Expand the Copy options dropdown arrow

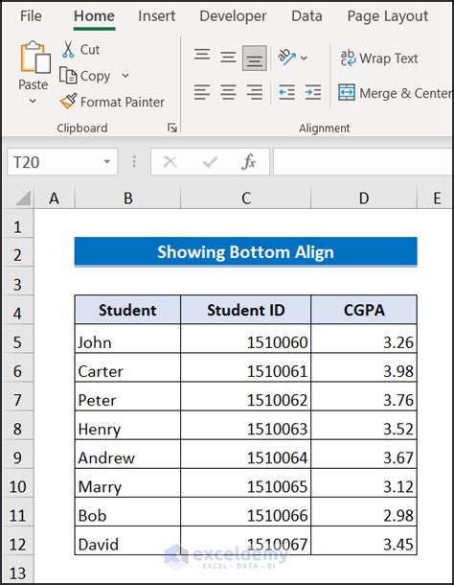(x=125, y=76)
